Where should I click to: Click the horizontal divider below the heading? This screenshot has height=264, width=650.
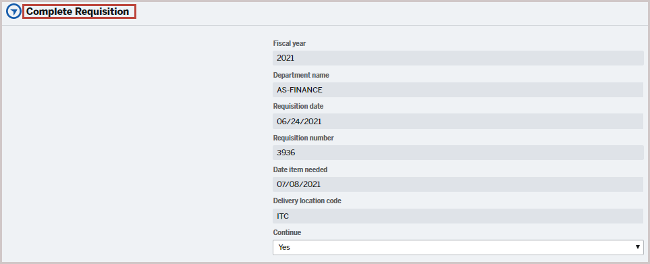pyautogui.click(x=325, y=25)
